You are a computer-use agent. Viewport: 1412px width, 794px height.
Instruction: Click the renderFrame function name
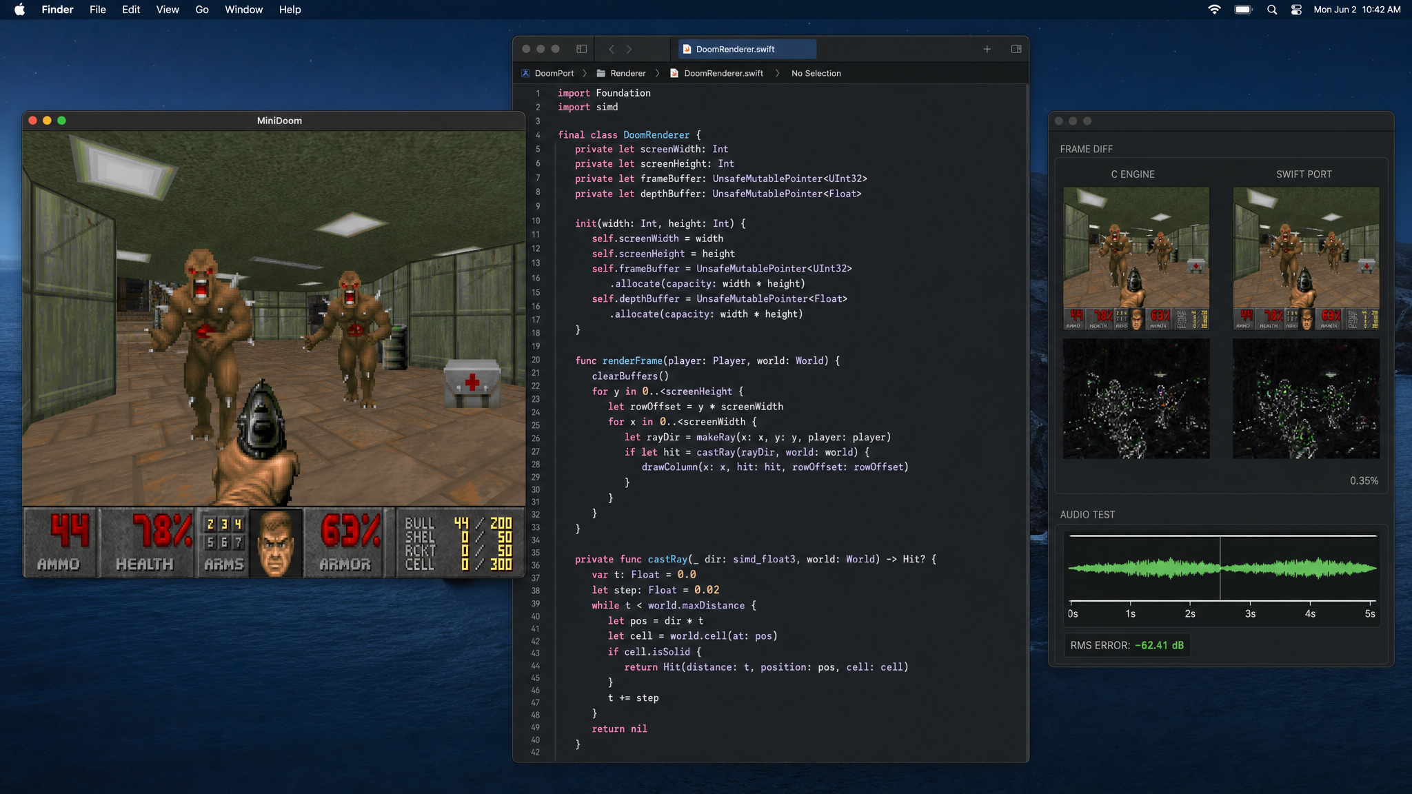coord(632,360)
